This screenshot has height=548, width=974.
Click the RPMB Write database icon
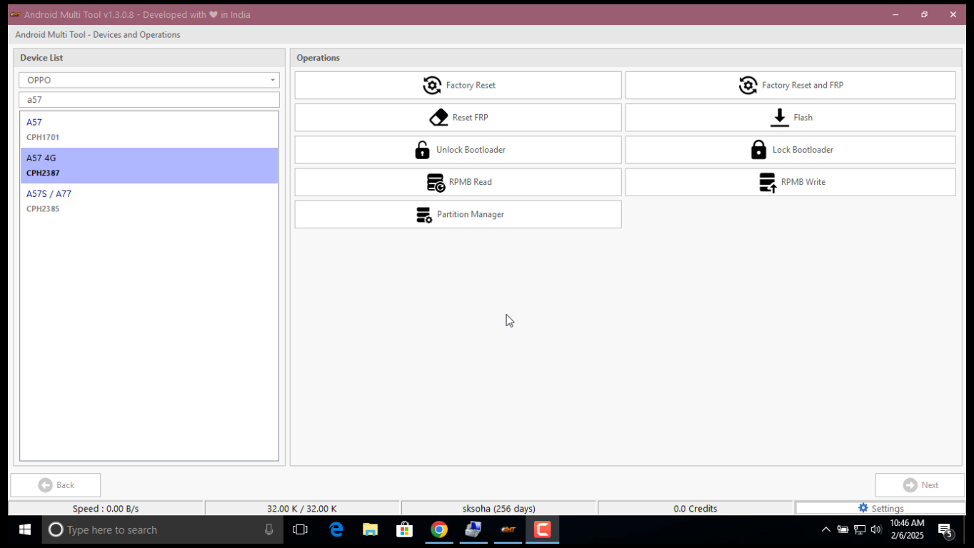[768, 183]
